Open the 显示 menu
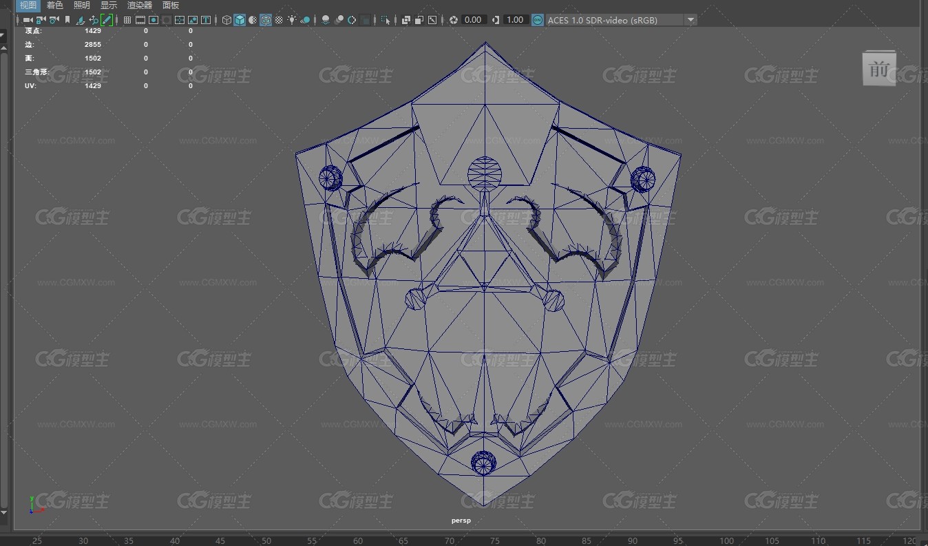928x546 pixels. 109,6
